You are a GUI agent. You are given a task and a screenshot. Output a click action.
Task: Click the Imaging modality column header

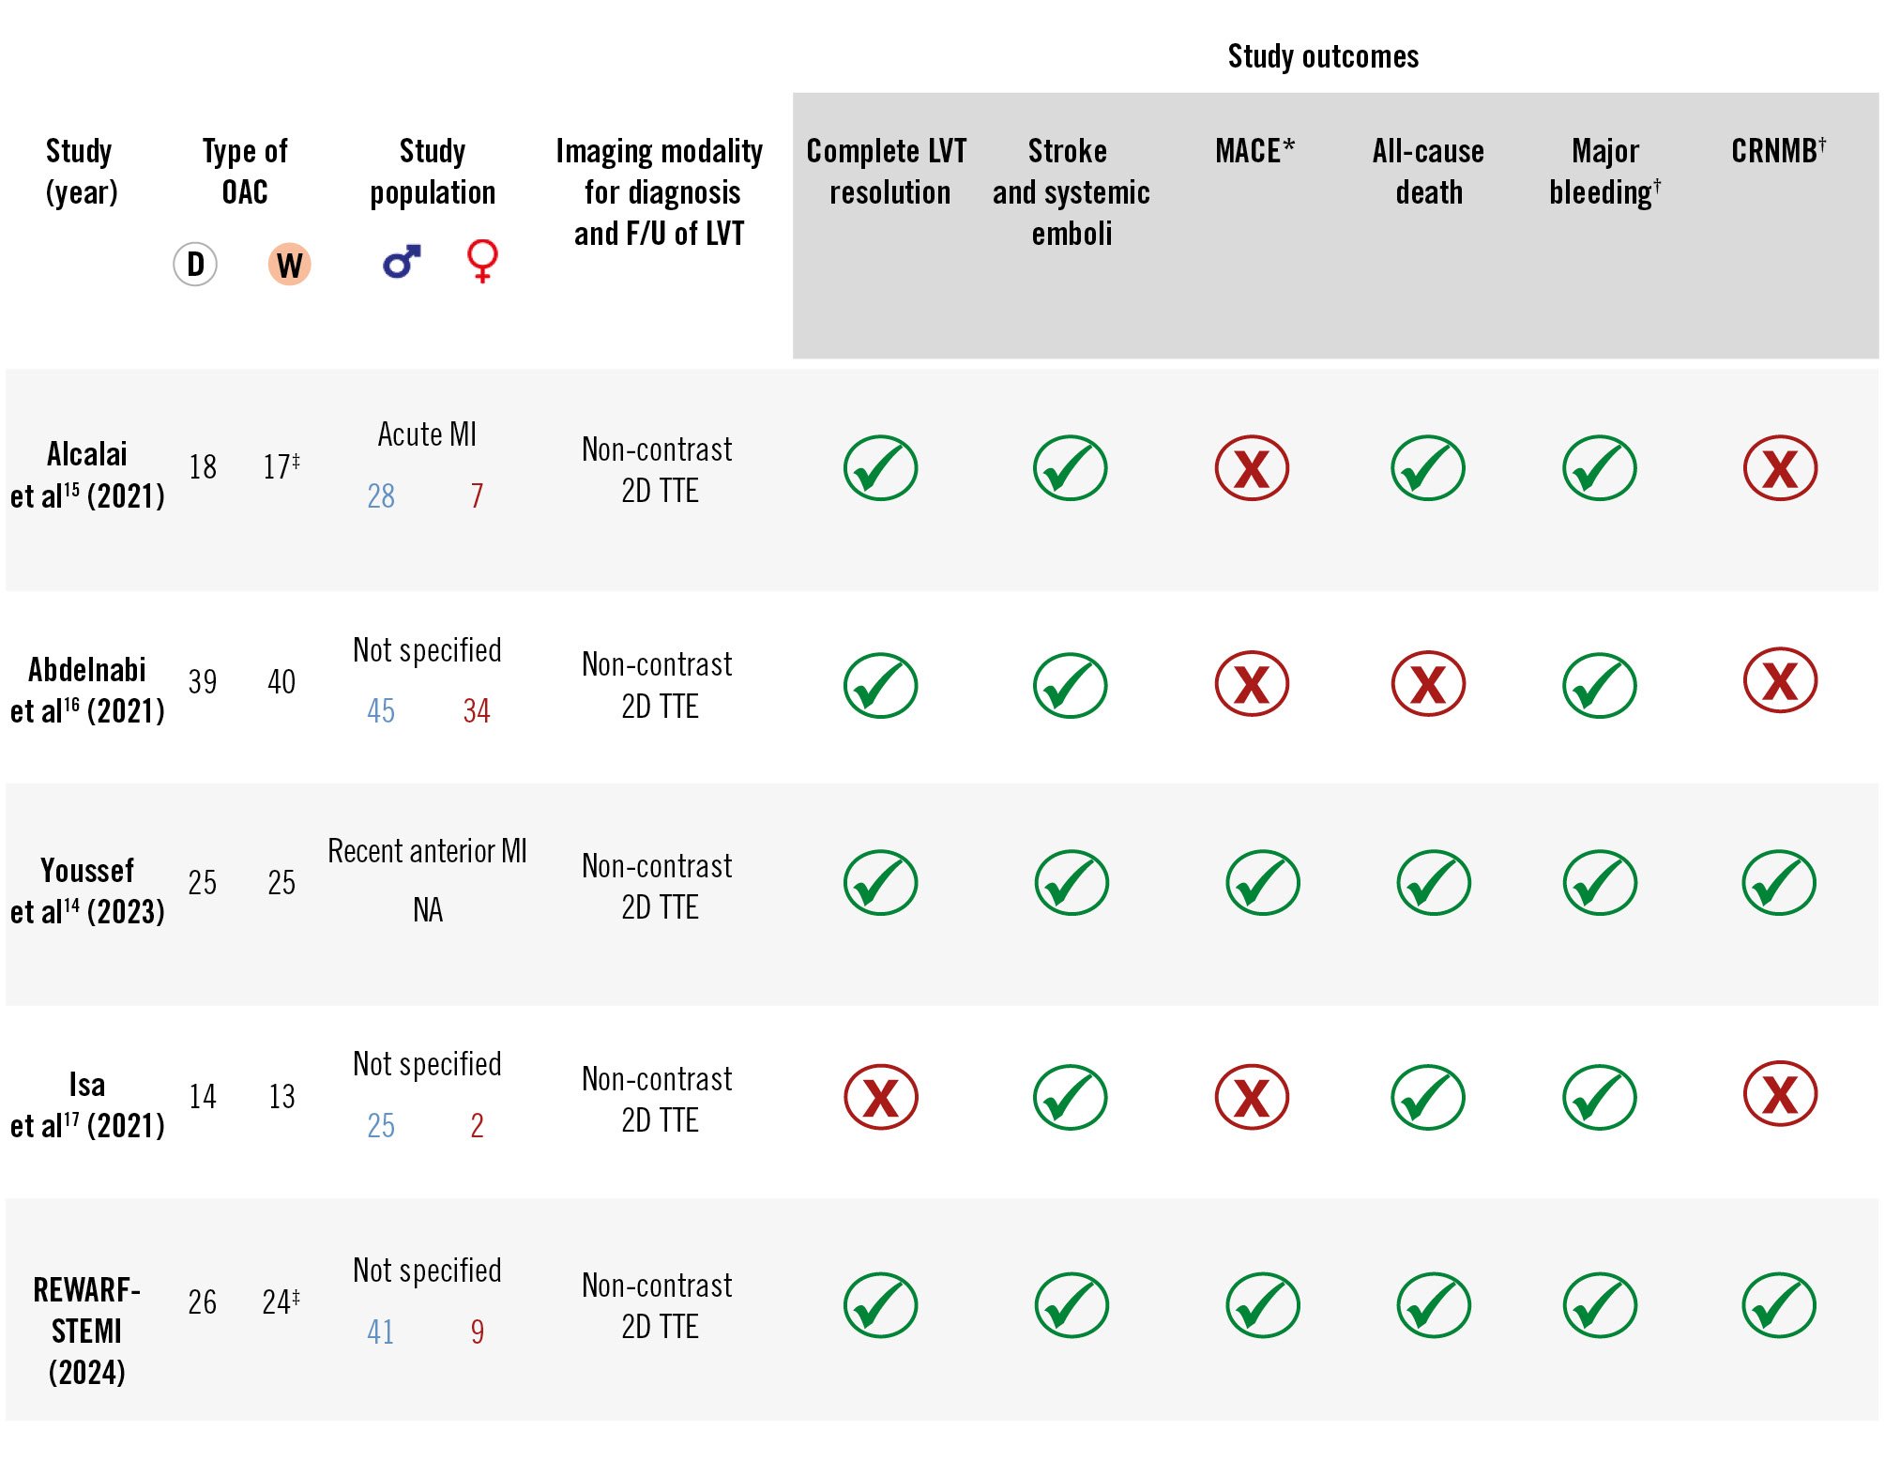(x=659, y=191)
